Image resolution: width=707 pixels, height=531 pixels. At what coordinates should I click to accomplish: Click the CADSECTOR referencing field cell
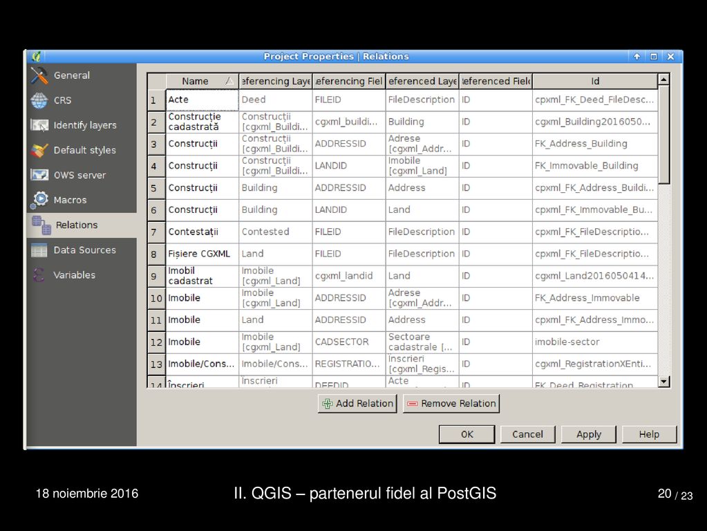(x=349, y=342)
